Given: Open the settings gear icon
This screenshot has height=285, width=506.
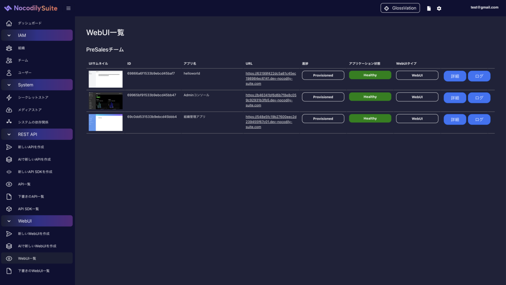Looking at the screenshot, I should click(439, 8).
